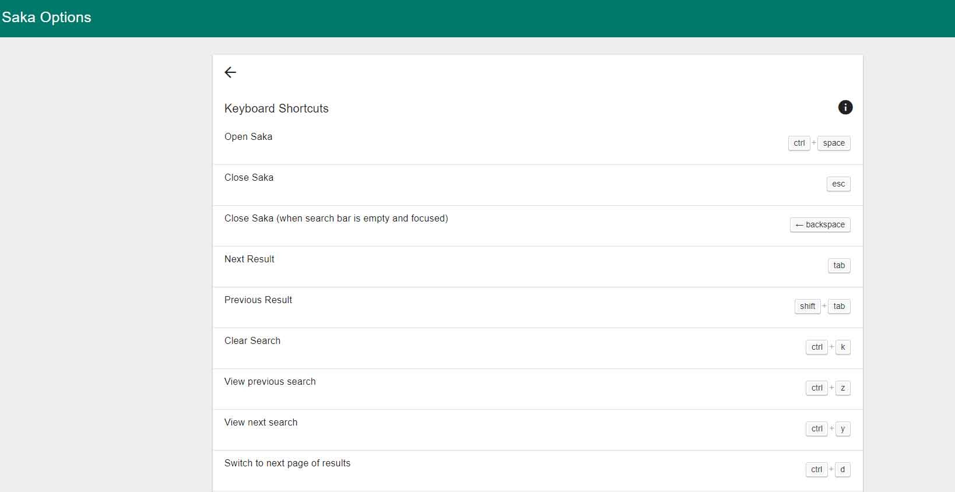The height and width of the screenshot is (492, 955).
Task: Click the back arrow icon
Action: pyautogui.click(x=230, y=72)
